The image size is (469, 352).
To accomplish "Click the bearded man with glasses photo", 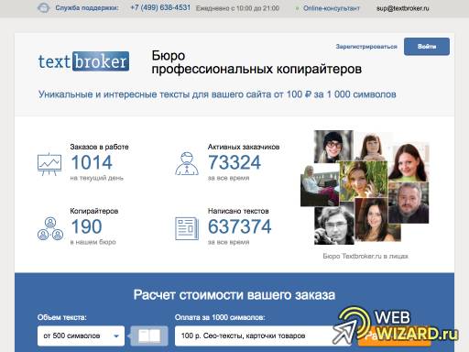I will [x=409, y=203].
